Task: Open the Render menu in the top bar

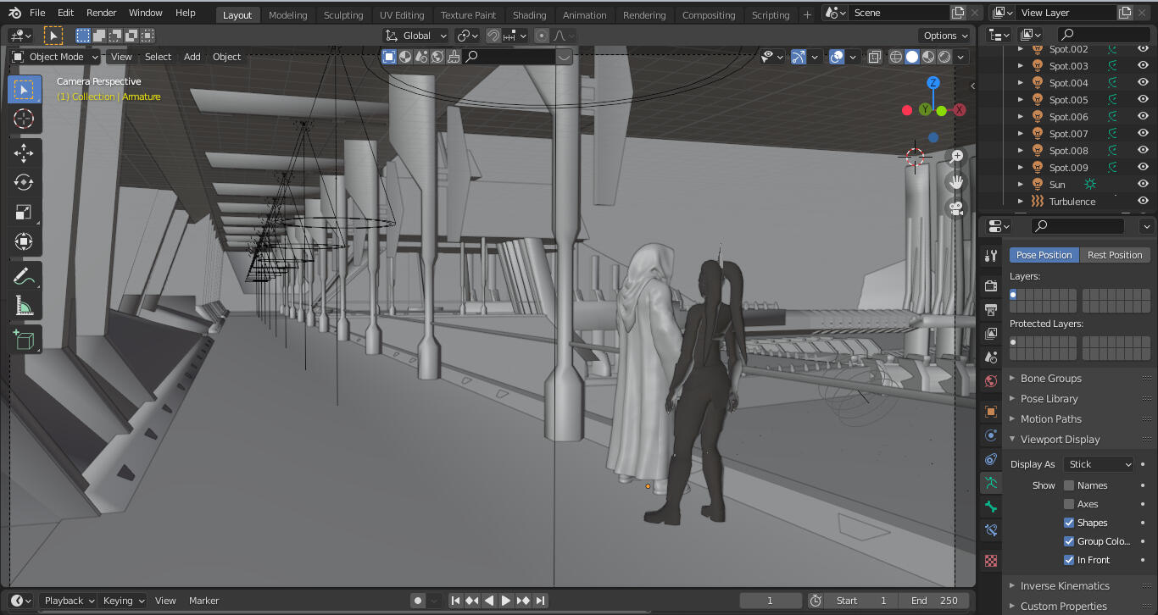Action: click(x=101, y=12)
